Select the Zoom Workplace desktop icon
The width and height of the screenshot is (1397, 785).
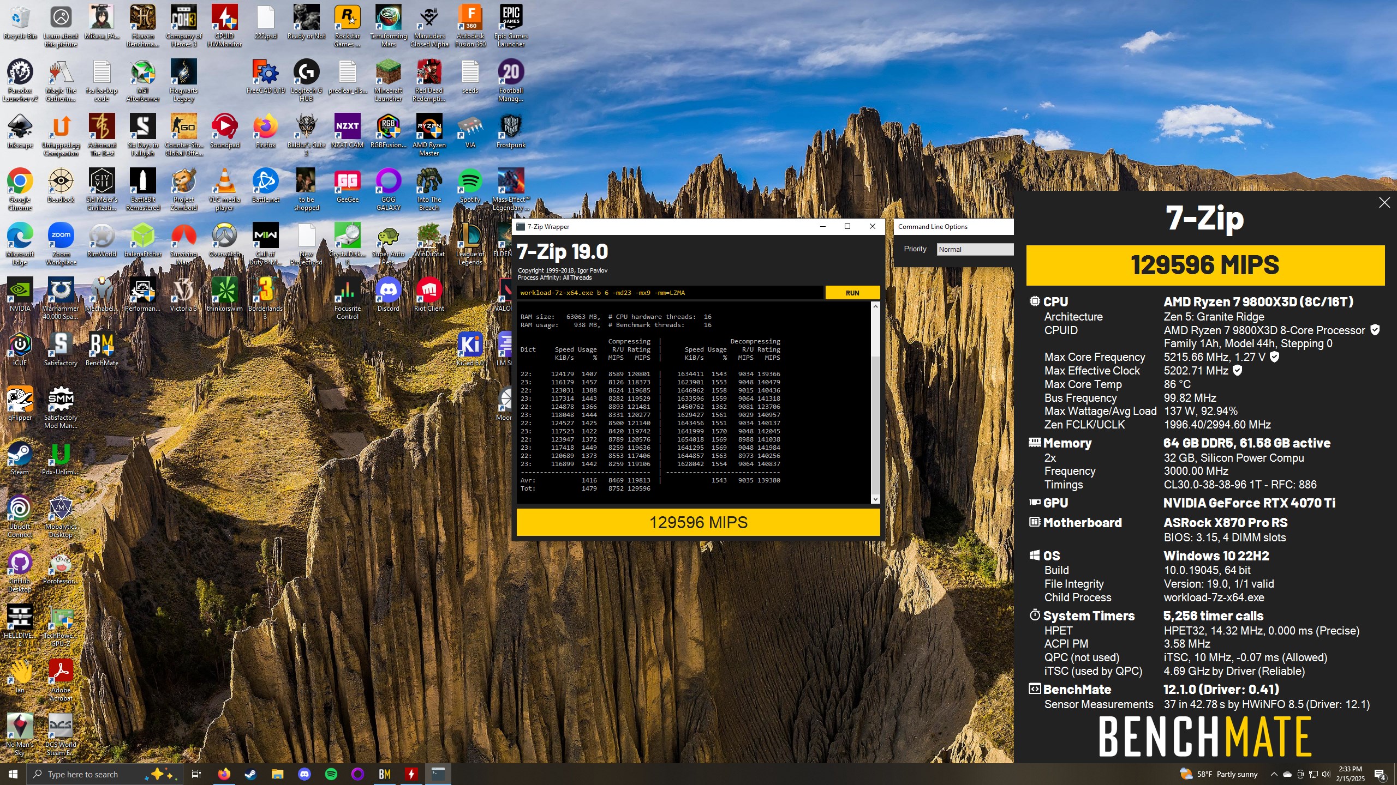[x=61, y=244]
